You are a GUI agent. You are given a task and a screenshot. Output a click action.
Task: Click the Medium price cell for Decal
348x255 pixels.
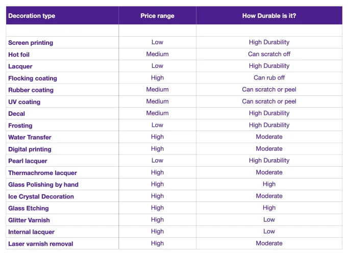coord(157,113)
